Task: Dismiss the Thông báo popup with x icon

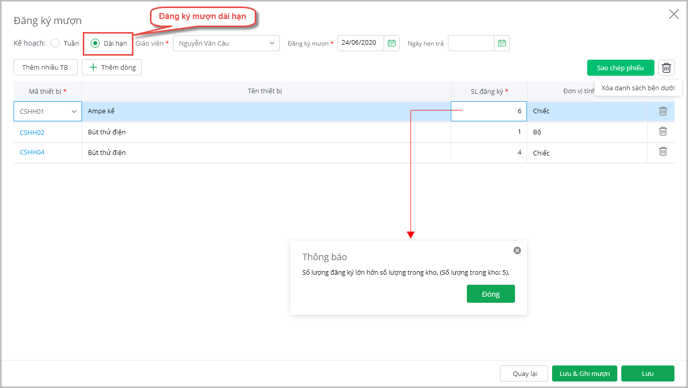Action: pos(517,250)
